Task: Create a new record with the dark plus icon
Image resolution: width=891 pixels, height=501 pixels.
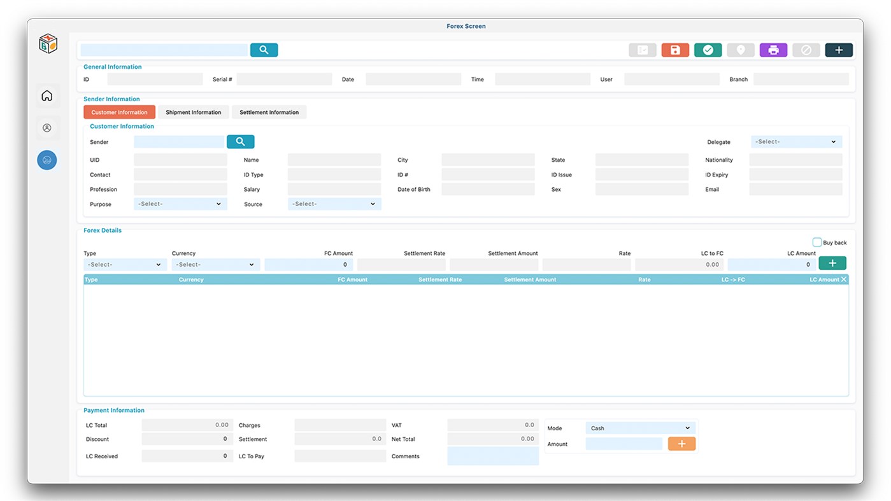Action: 839,50
